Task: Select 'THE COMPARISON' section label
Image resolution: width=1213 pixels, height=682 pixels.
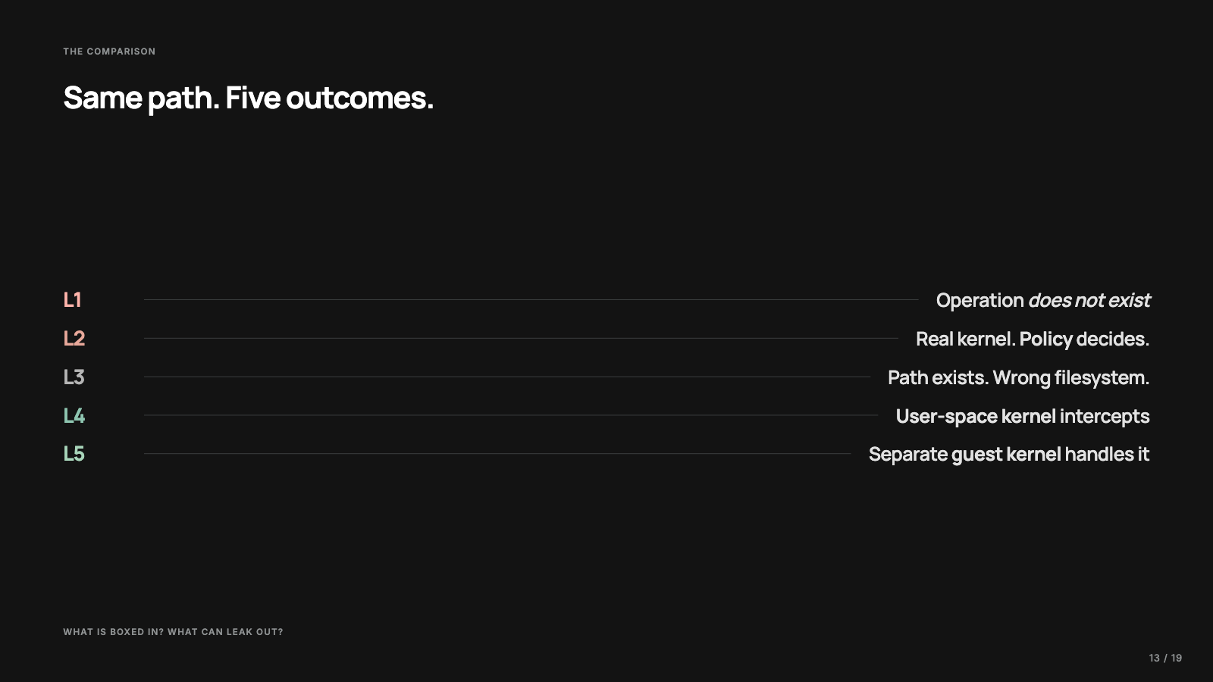Action: point(109,52)
